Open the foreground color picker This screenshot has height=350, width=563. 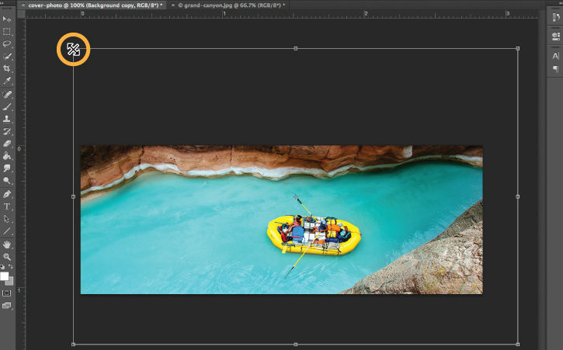(x=4, y=276)
